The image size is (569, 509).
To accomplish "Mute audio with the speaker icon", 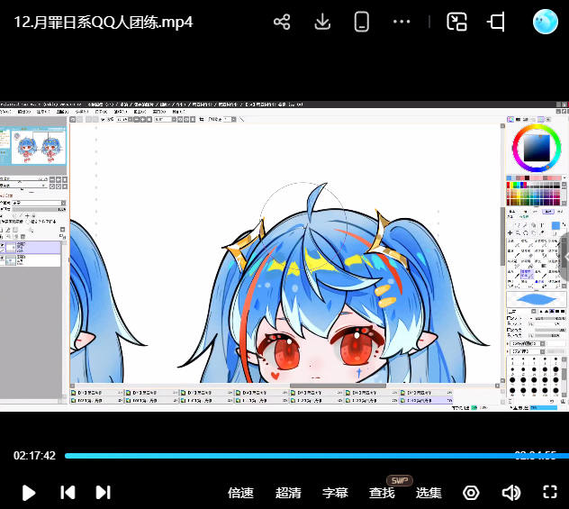I will click(x=511, y=493).
